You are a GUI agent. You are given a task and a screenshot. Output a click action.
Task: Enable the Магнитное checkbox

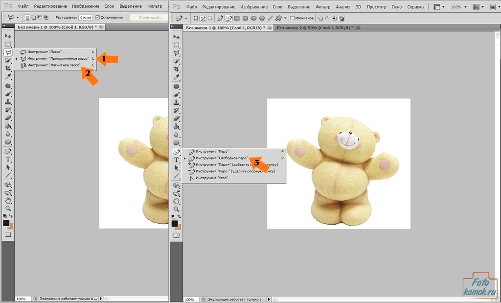tap(293, 18)
